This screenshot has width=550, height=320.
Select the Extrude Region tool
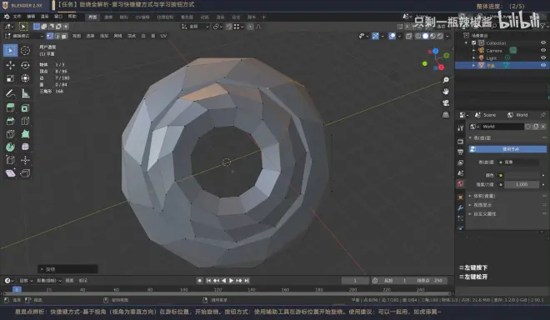click(10, 107)
